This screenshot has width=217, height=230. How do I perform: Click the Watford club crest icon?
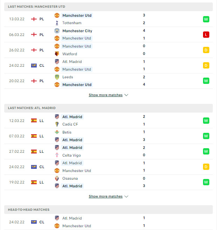[57, 54]
